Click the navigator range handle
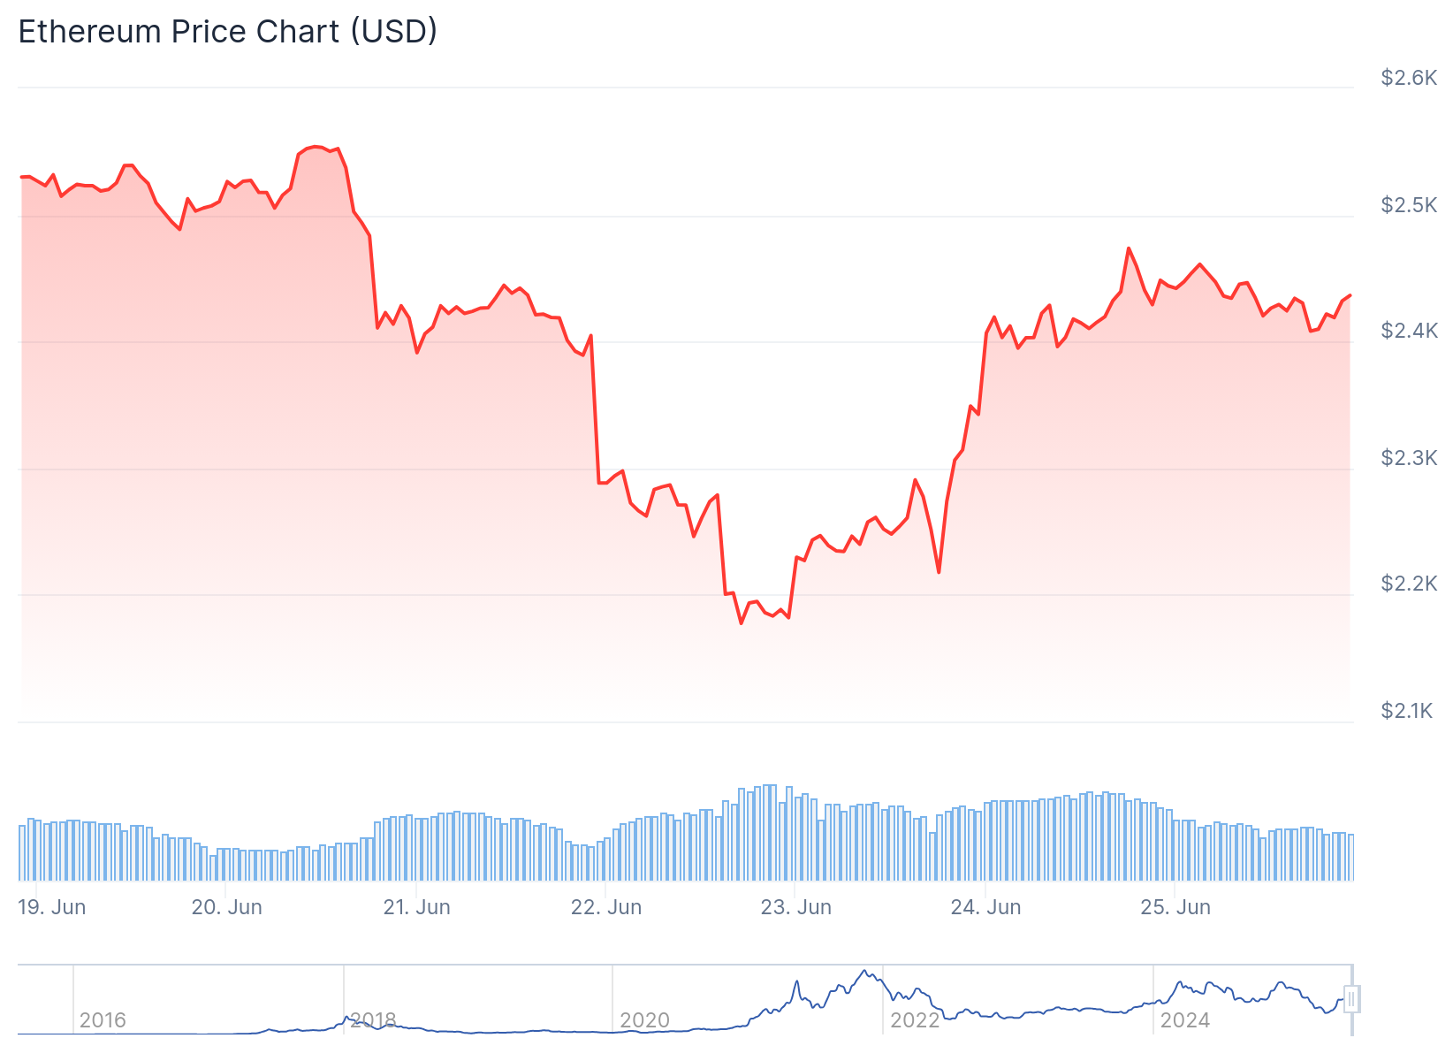Viewport: 1453px width, 1061px height. click(1350, 999)
